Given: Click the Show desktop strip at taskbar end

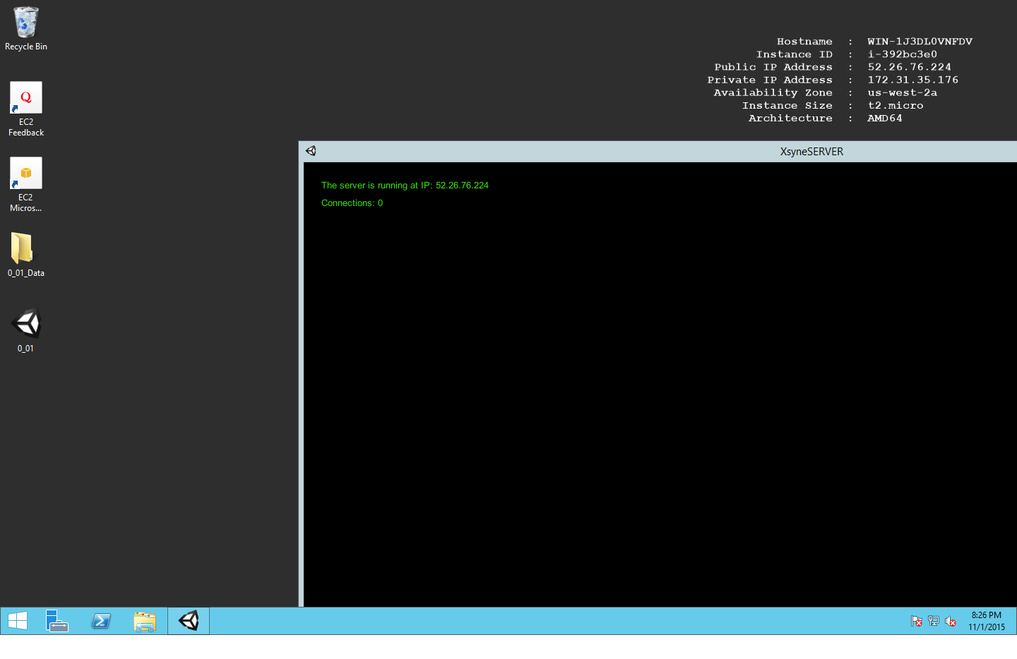Looking at the screenshot, I should click(1014, 621).
